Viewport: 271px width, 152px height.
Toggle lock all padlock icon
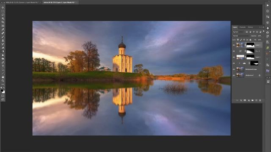point(250,40)
